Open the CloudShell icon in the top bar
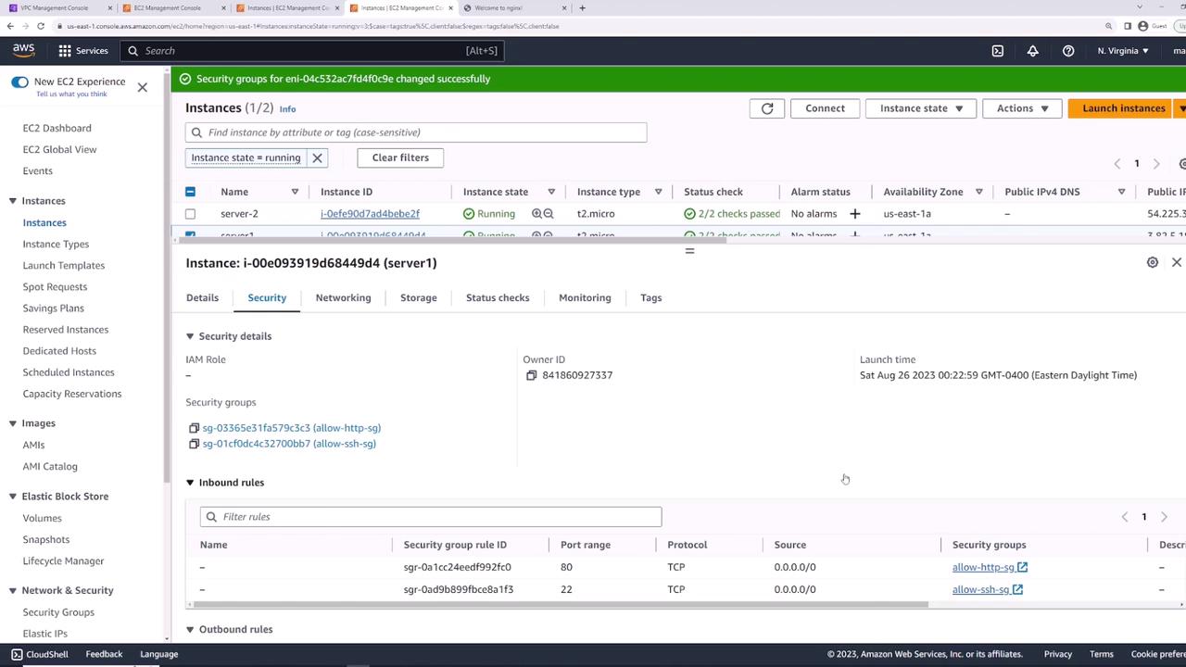The height and width of the screenshot is (667, 1186). click(x=997, y=51)
